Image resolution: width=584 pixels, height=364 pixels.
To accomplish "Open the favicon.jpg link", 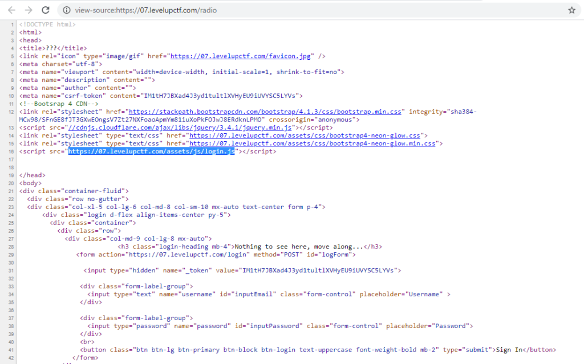I will point(241,56).
